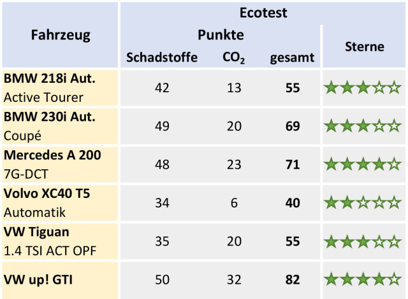
Task: Click the Sterne column header
Action: coord(364,46)
